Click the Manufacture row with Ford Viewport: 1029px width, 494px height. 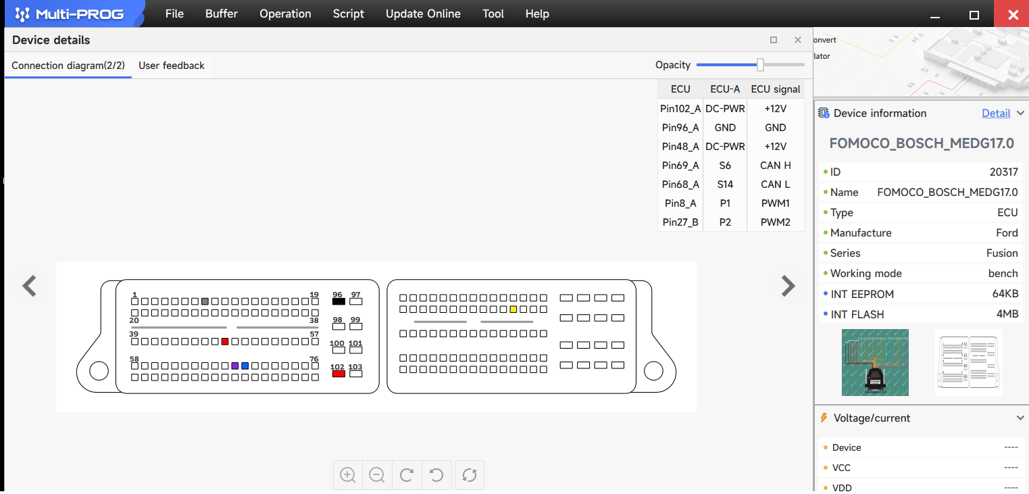pyautogui.click(x=920, y=232)
